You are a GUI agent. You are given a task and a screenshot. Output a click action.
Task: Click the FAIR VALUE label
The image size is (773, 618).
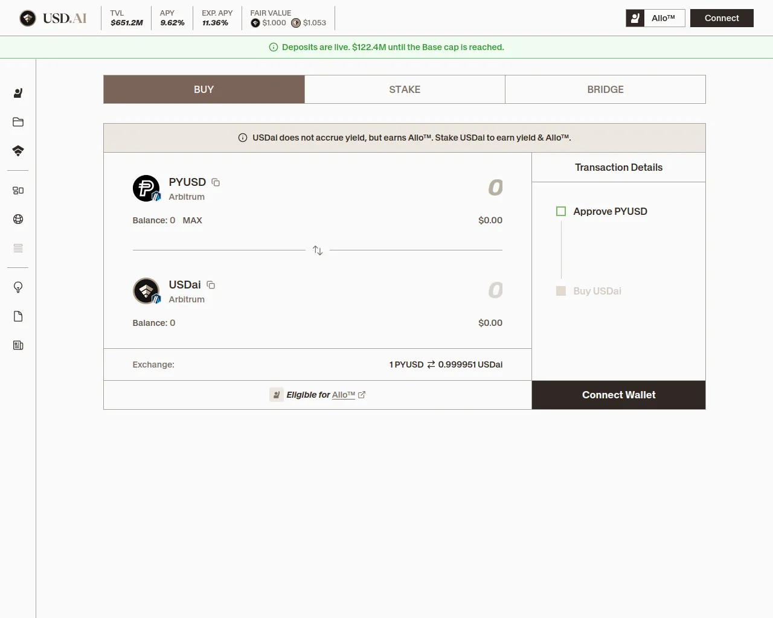pos(271,13)
